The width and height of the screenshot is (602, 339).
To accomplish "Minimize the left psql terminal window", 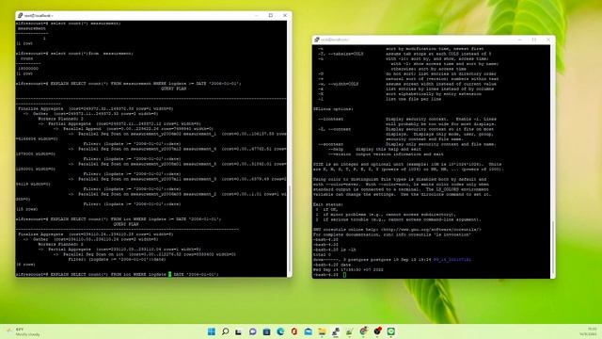I will [257, 15].
